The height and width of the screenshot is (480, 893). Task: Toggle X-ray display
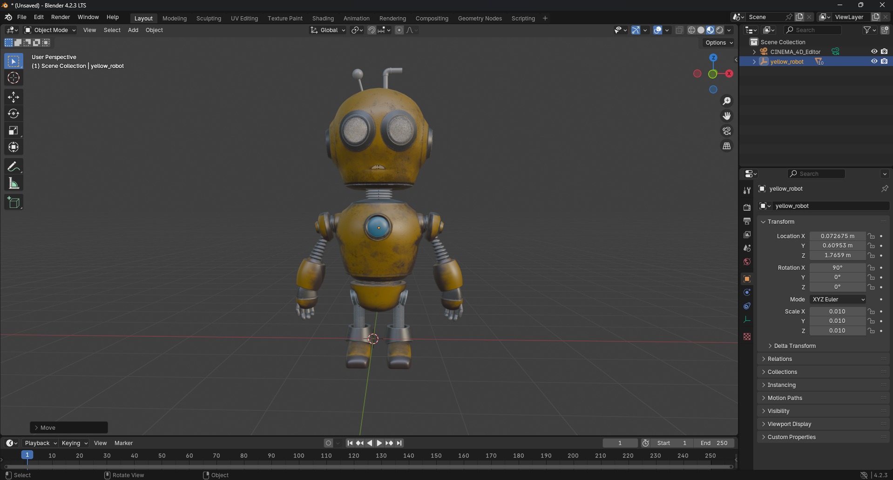(x=679, y=30)
